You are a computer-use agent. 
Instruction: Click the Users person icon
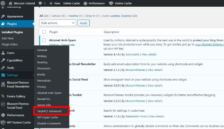[x=3, y=53]
